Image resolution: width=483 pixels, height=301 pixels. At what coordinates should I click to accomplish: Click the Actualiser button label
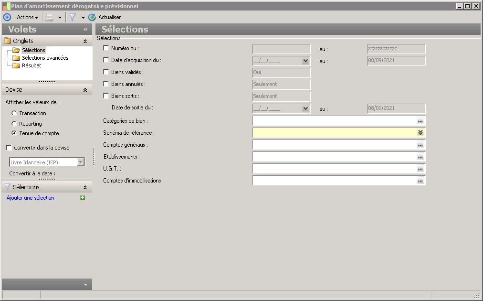coord(110,17)
